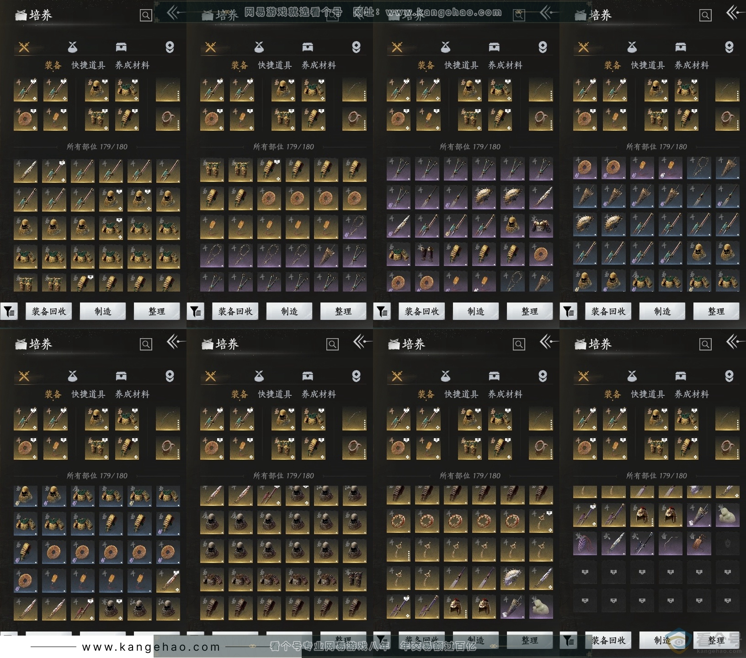Open search in the bottom-left 培养 panel

pos(146,345)
